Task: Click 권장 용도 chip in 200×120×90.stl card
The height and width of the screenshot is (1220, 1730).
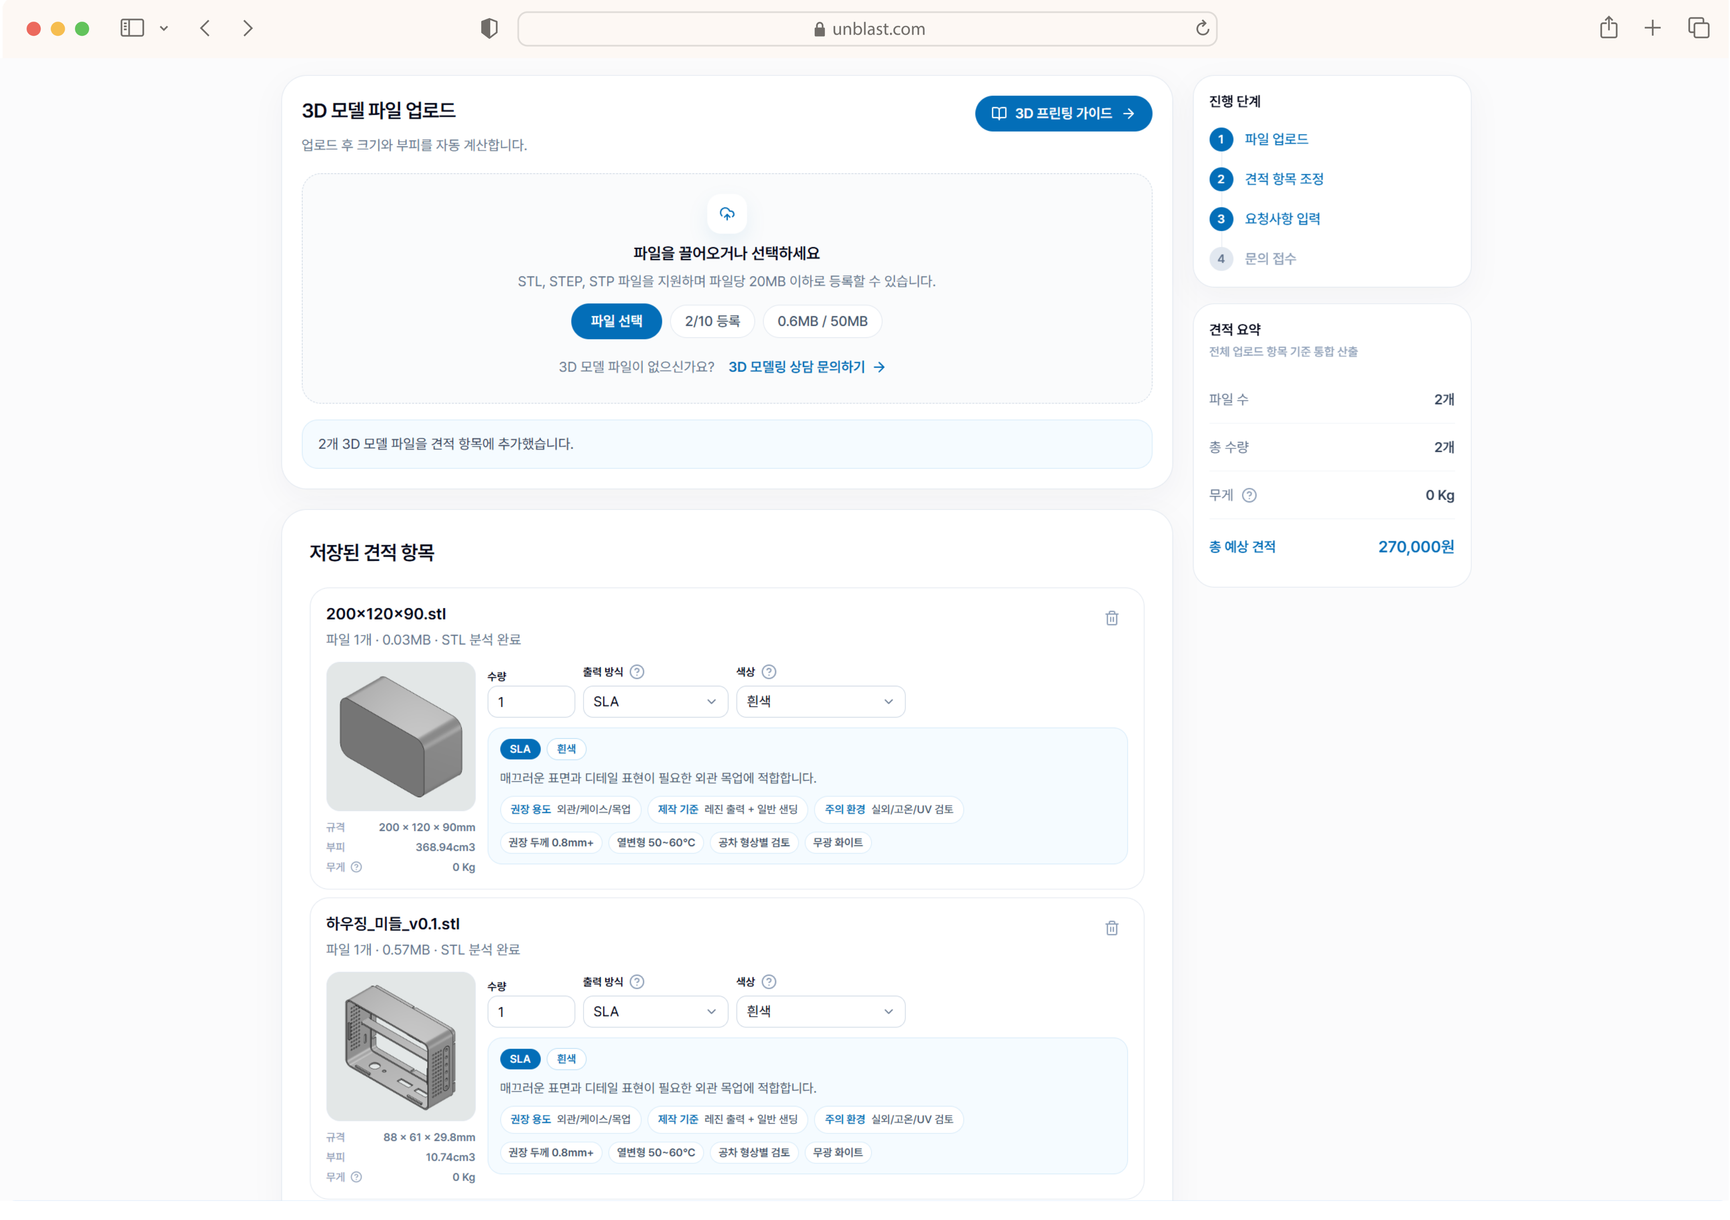Action: tap(571, 809)
